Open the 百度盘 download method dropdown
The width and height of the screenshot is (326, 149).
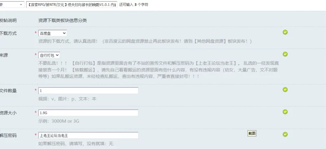pos(53,33)
